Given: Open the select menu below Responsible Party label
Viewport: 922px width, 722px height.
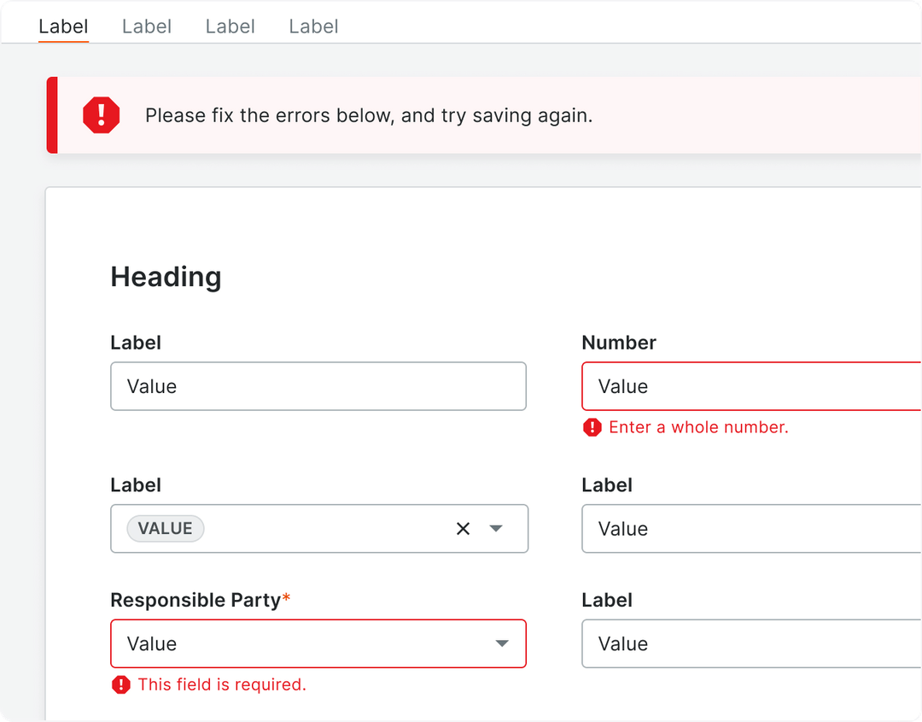Looking at the screenshot, I should point(318,643).
